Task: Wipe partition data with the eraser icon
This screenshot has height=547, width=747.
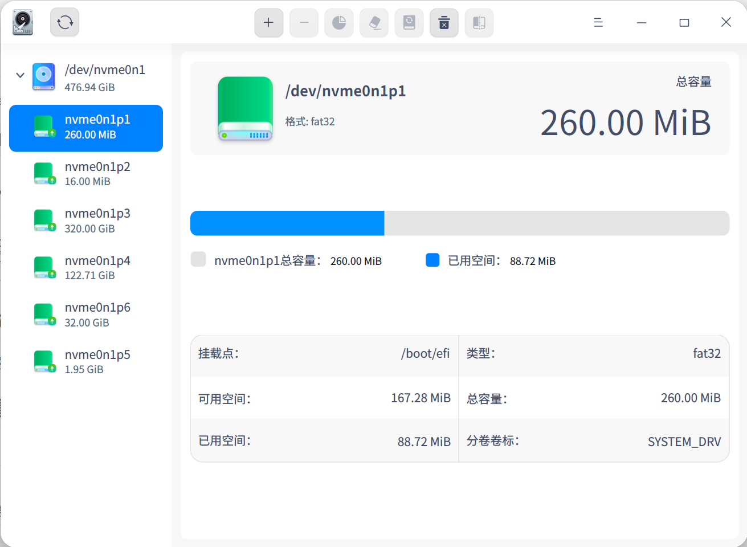Action: point(374,23)
